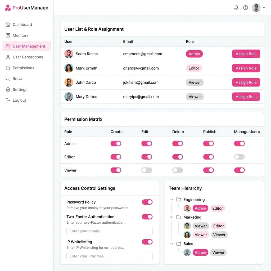
Task: Click the Monitors sidebar icon
Action: 8,35
